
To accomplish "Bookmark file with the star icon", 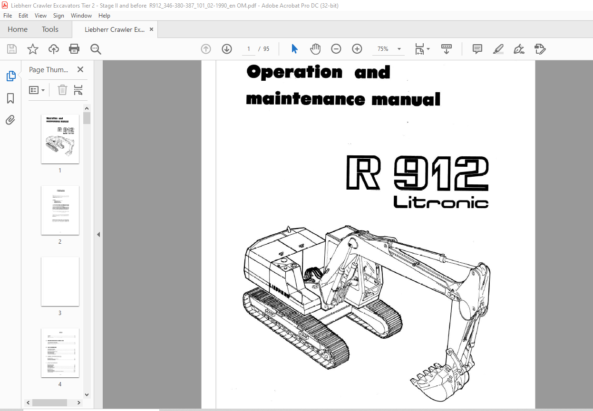I will click(33, 49).
